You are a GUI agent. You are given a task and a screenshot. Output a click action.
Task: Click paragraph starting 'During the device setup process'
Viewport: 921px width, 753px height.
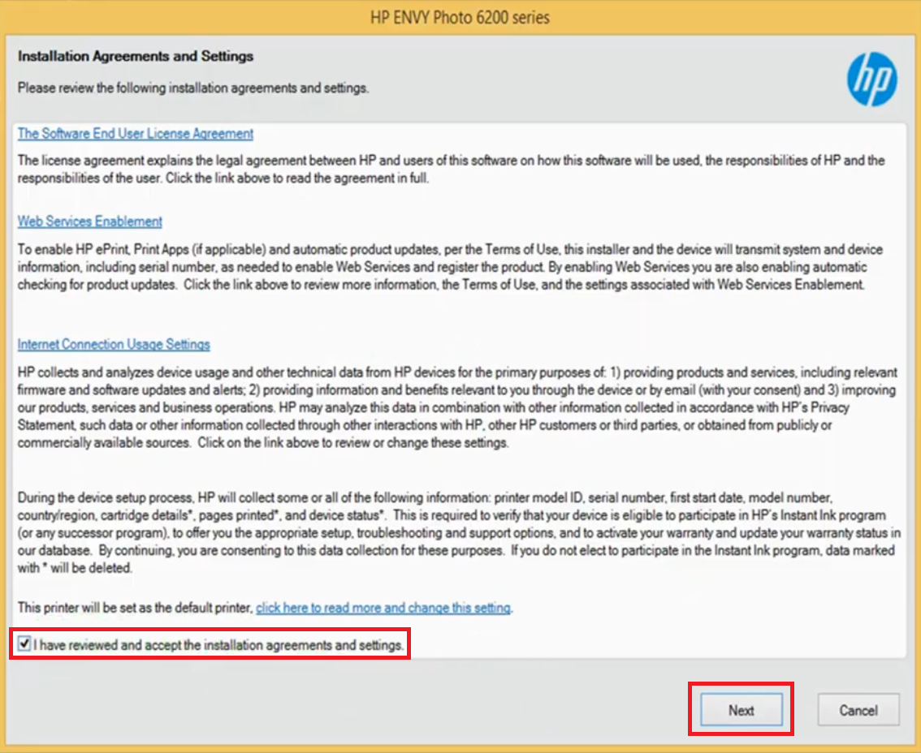tap(460, 533)
